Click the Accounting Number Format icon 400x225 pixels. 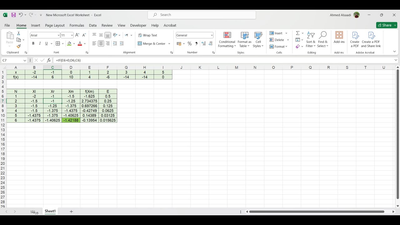[179, 43]
